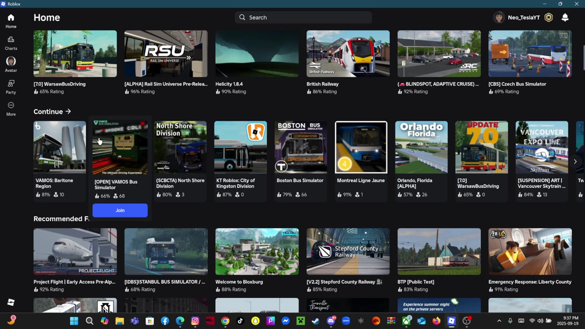Launch Microsoft Edge from the taskbar

pyautogui.click(x=180, y=321)
